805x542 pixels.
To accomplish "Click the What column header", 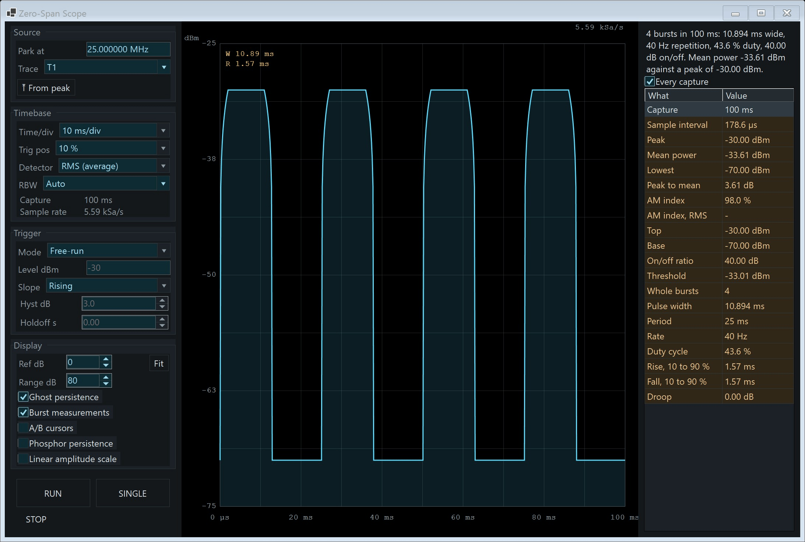I will 683,95.
